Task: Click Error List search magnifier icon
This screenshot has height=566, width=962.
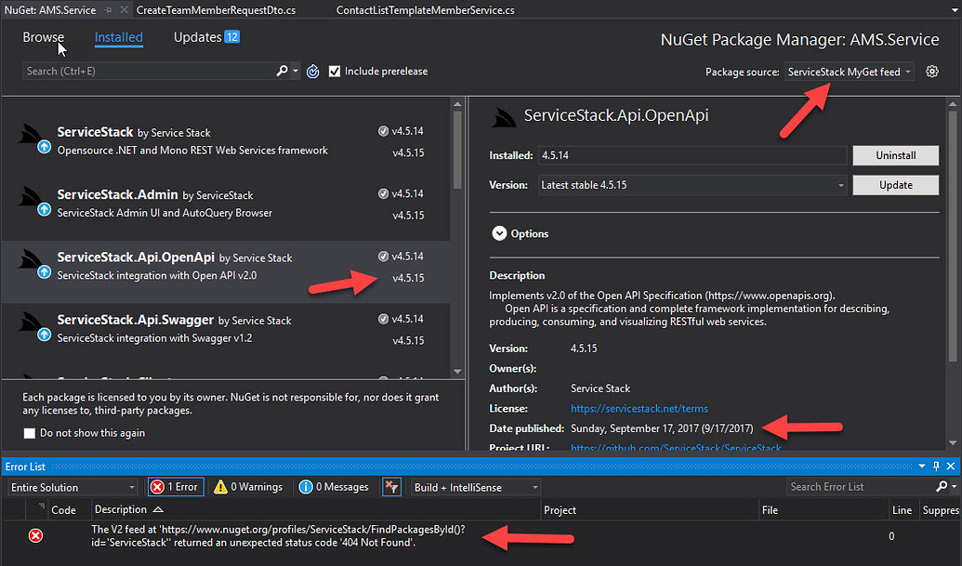Action: point(942,487)
